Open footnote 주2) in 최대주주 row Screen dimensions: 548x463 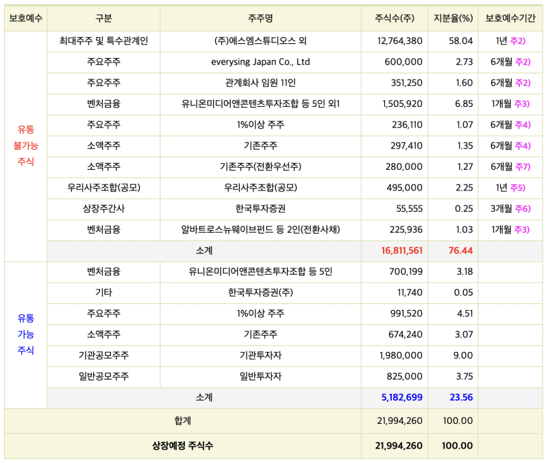pyautogui.click(x=518, y=41)
